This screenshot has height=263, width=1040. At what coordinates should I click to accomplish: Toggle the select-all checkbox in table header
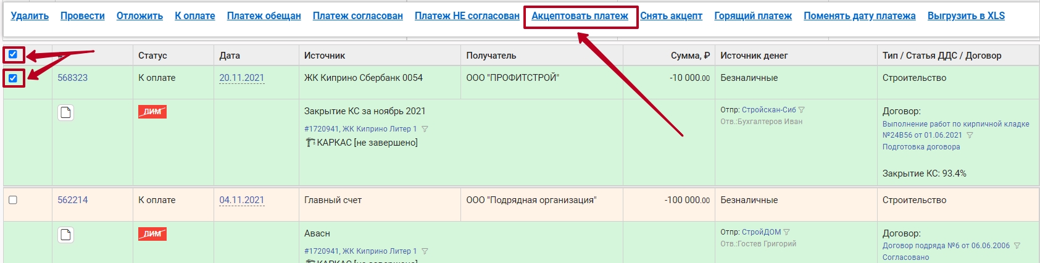[13, 54]
